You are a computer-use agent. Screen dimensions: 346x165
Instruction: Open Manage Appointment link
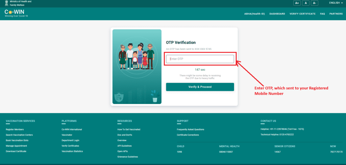pos(16,146)
